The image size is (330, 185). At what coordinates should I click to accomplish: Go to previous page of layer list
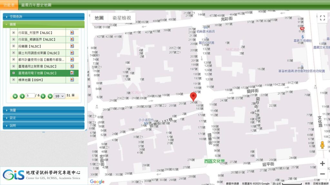[22, 96]
